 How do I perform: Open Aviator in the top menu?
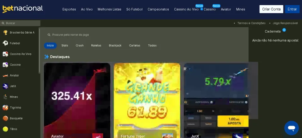coord(226,9)
